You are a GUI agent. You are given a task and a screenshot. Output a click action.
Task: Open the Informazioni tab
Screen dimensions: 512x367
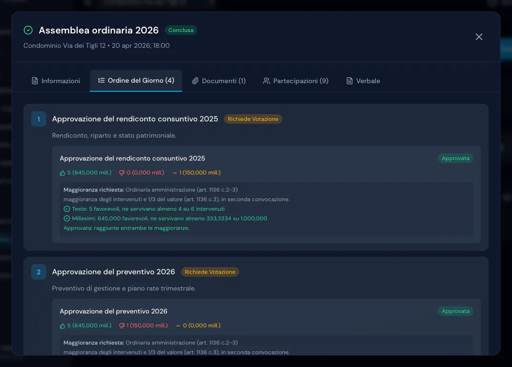coord(56,81)
